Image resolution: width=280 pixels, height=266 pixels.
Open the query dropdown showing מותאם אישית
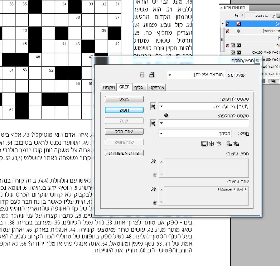[196, 75]
